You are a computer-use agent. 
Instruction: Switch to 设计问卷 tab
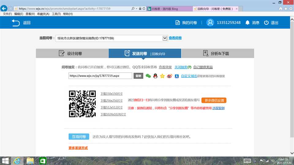pos(72,53)
